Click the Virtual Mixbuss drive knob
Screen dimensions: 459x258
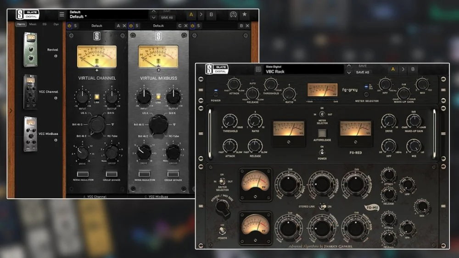pos(144,151)
